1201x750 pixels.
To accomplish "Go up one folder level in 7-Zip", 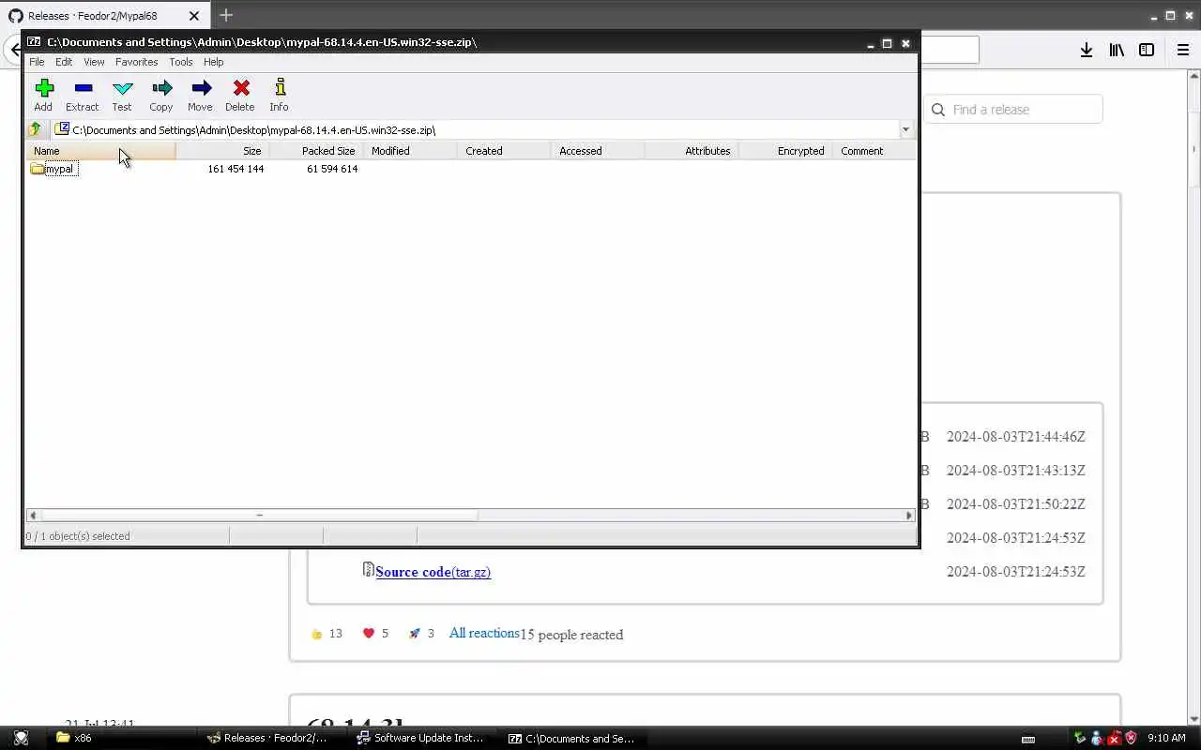I will (x=35, y=129).
